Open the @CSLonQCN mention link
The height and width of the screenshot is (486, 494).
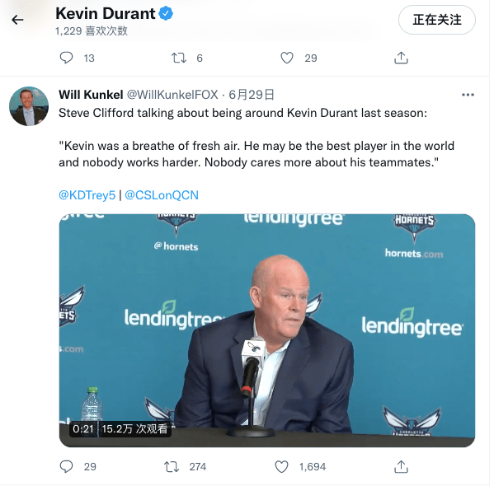click(x=162, y=195)
